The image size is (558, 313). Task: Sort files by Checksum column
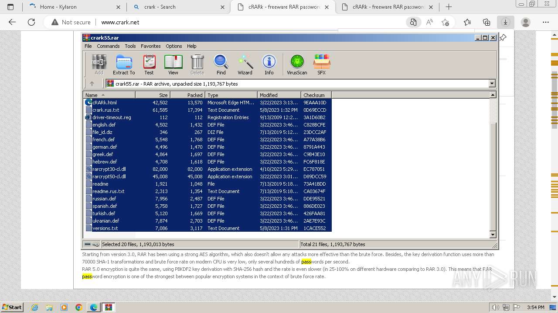(x=316, y=95)
